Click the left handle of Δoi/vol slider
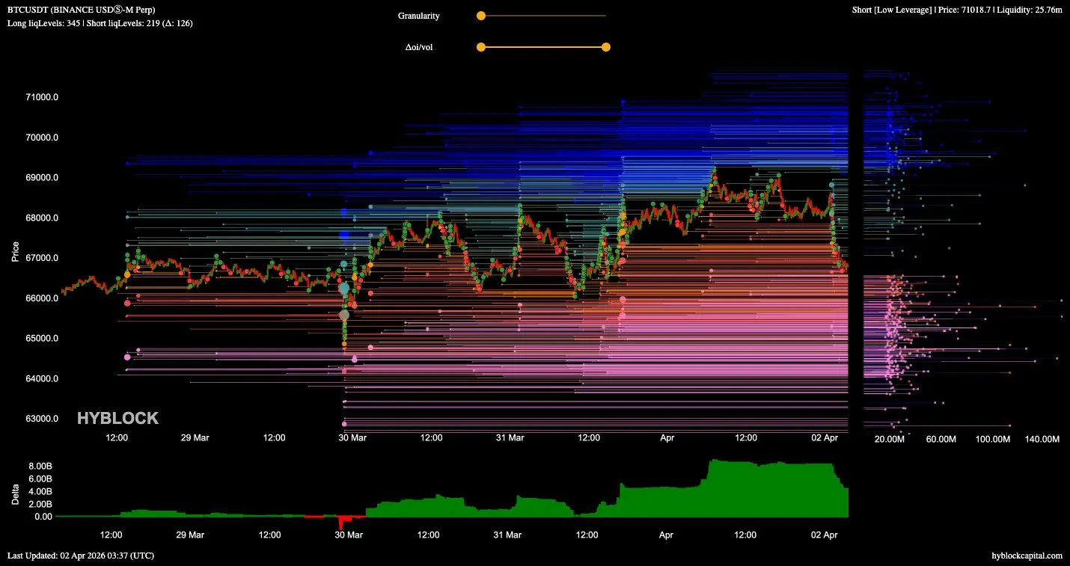Screen dimensions: 1070x566 [481, 47]
